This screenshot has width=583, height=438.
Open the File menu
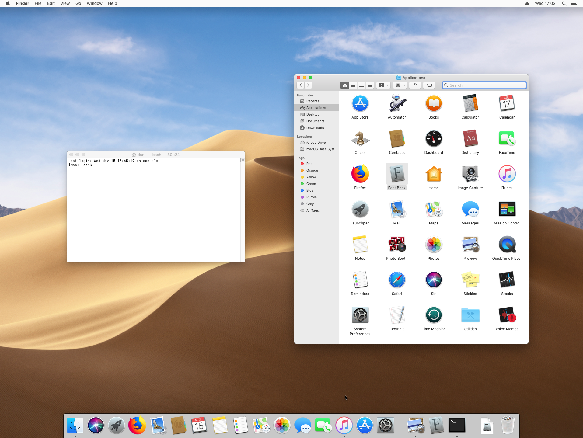(38, 3)
